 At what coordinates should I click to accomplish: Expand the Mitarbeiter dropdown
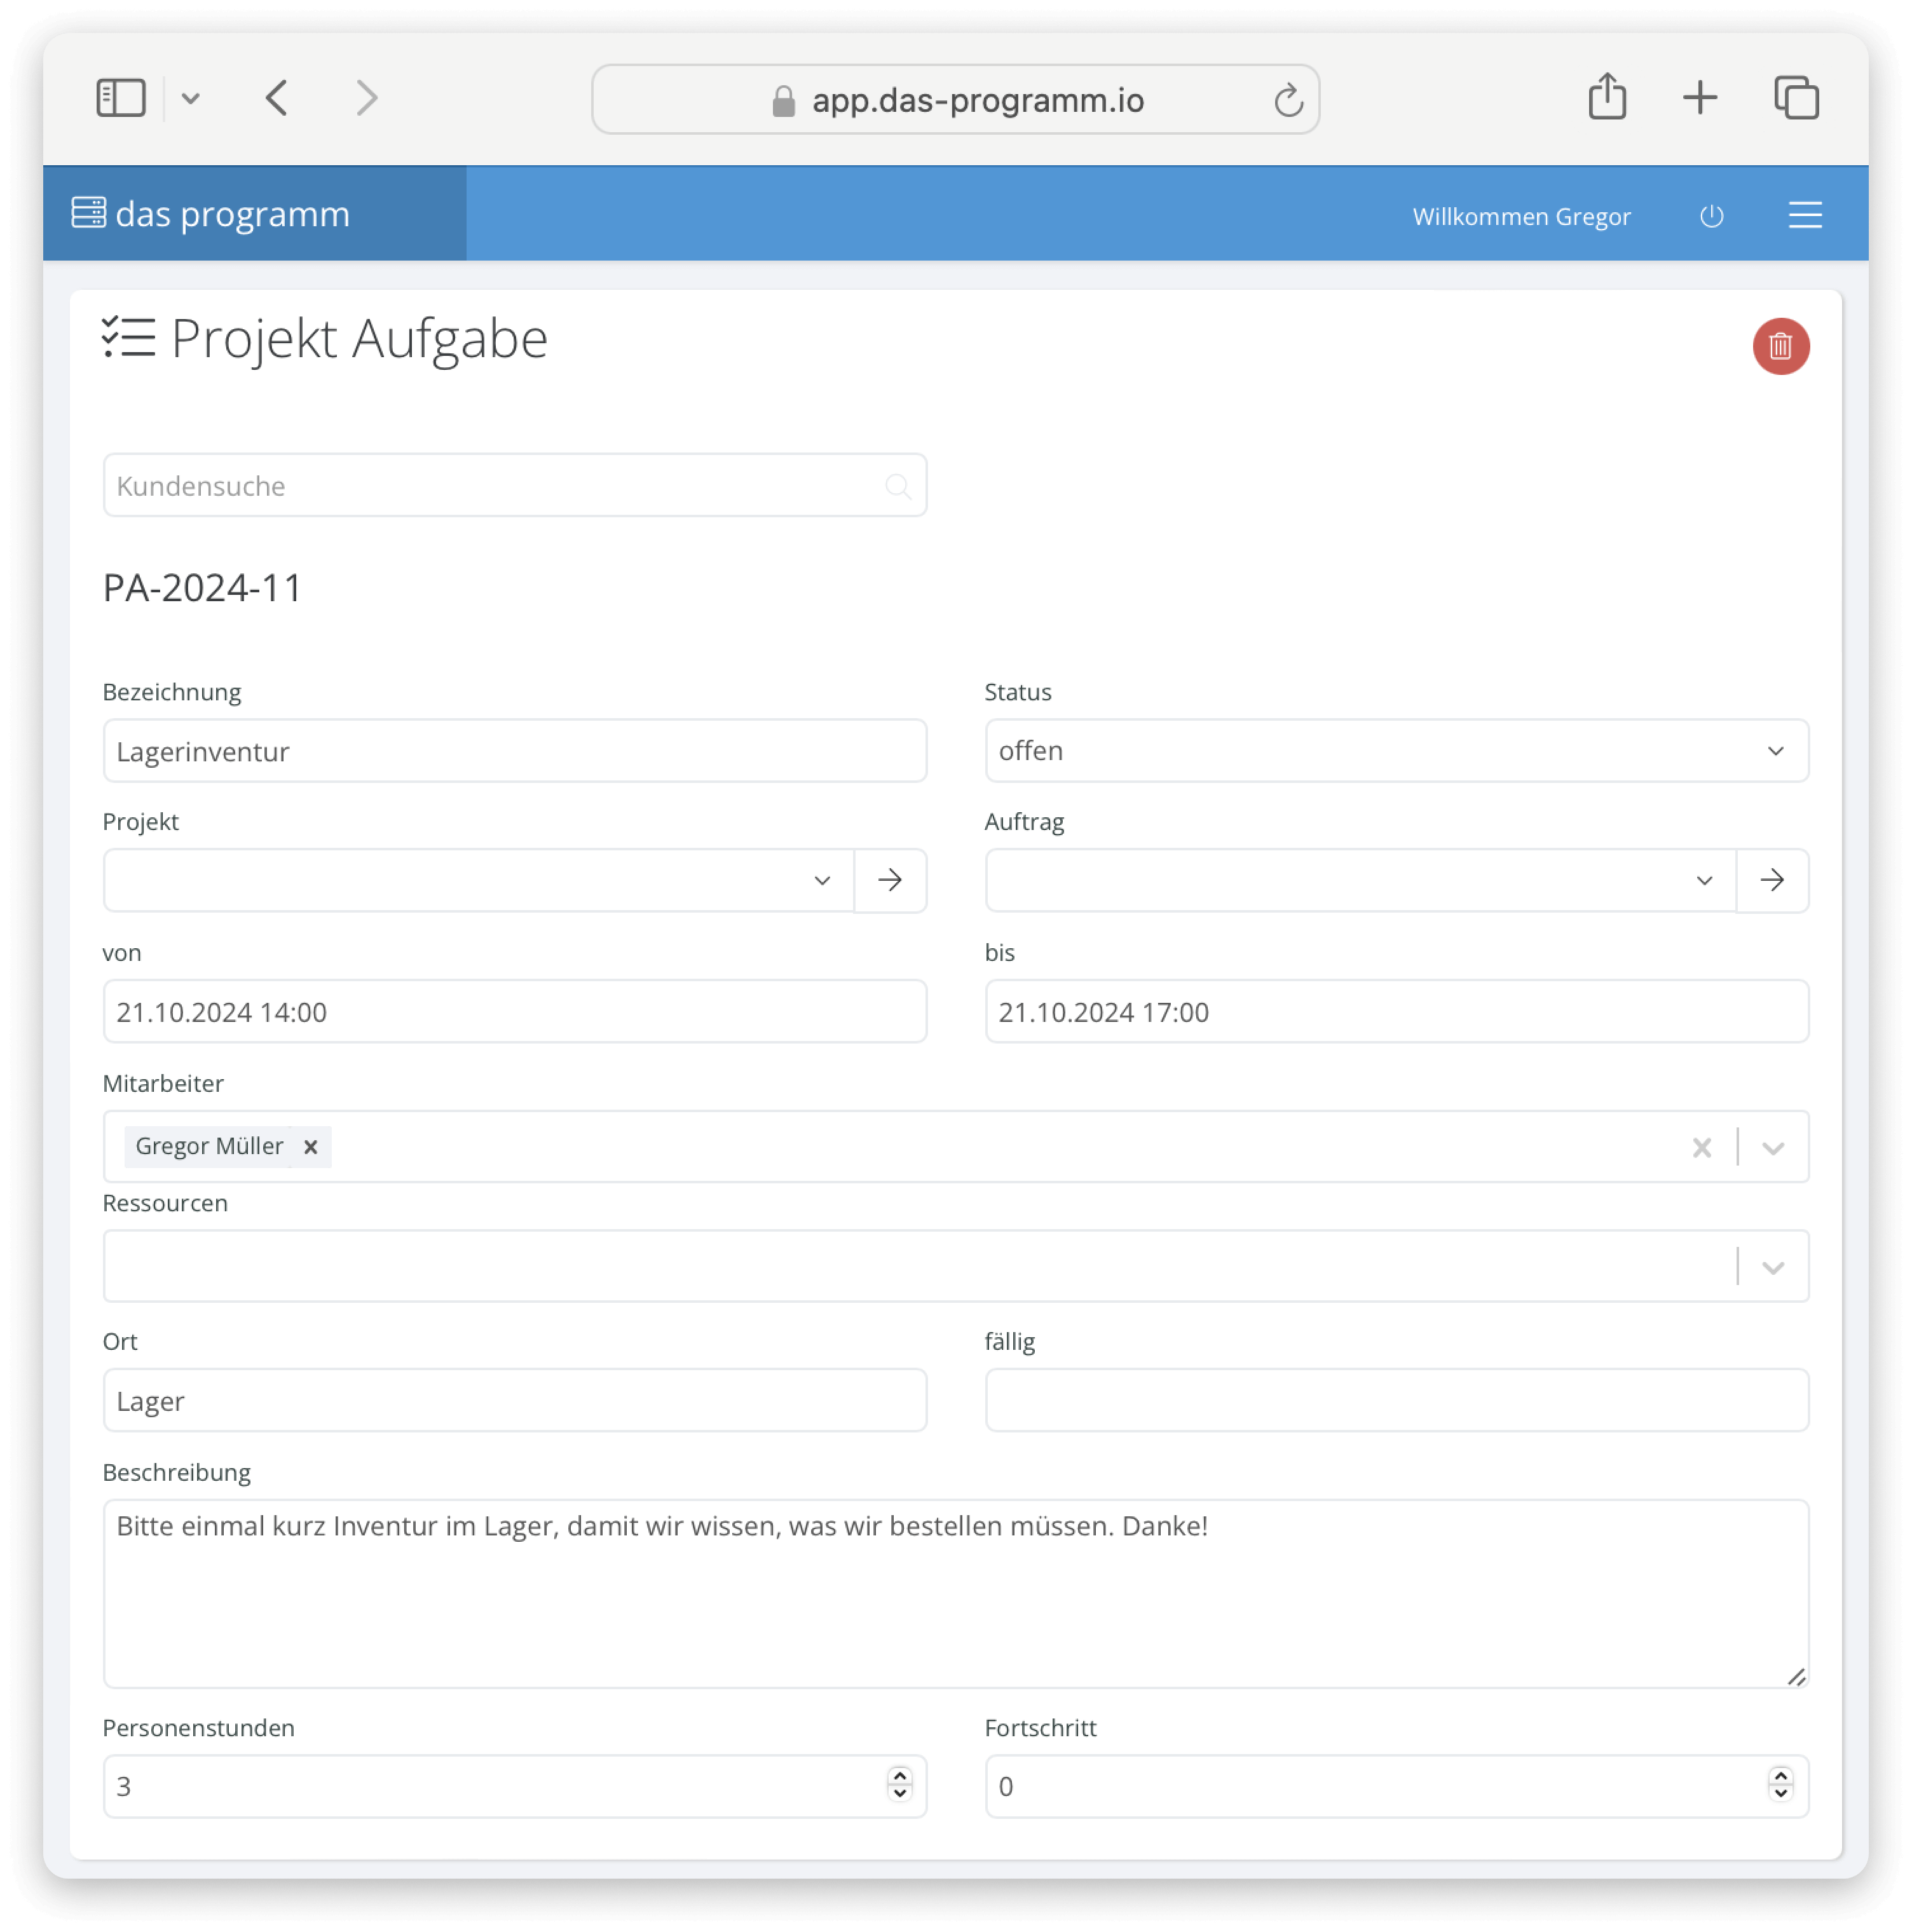[x=1772, y=1148]
